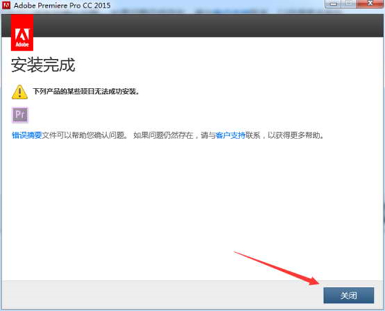Click the 关闭 button
385x311 pixels.
point(348,296)
